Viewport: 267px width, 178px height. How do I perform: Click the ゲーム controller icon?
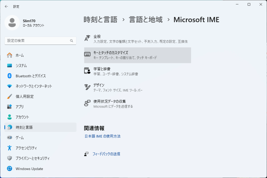pos(10,138)
